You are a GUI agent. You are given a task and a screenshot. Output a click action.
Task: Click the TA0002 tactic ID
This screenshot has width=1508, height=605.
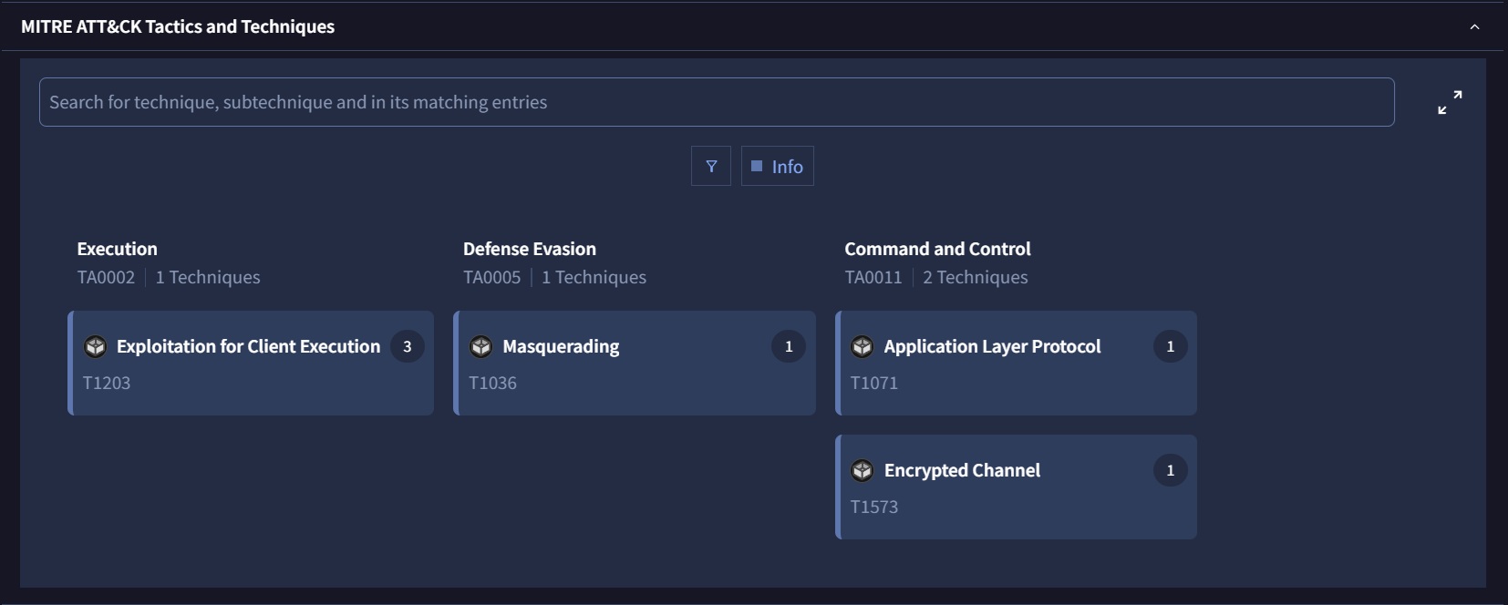(x=106, y=277)
